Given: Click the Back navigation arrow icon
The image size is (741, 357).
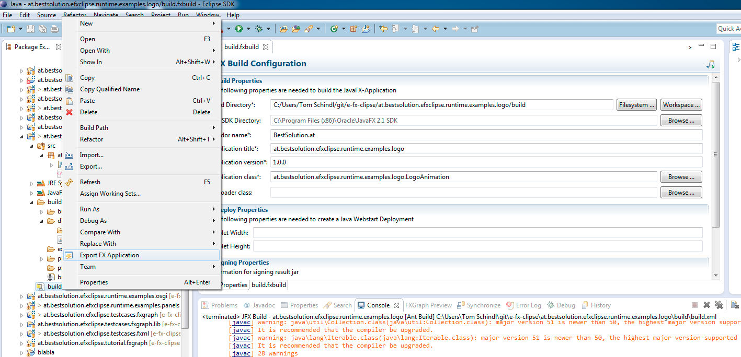Looking at the screenshot, I should pos(435,29).
